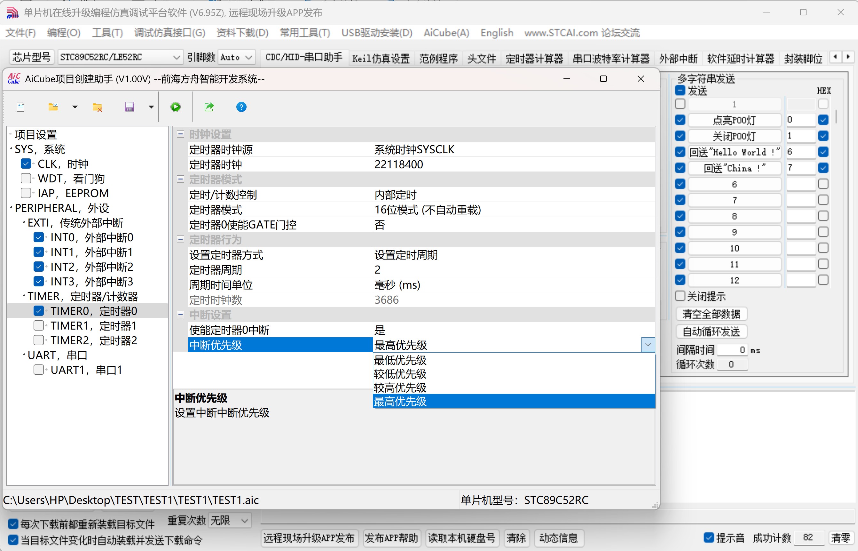Image resolution: width=858 pixels, height=551 pixels.
Task: Toggle CLK 时钟 checkbox
Action: coord(26,164)
